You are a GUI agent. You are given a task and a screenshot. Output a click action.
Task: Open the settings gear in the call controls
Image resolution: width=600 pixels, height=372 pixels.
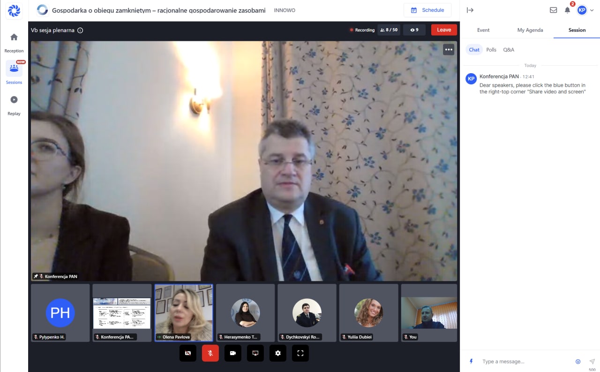278,353
